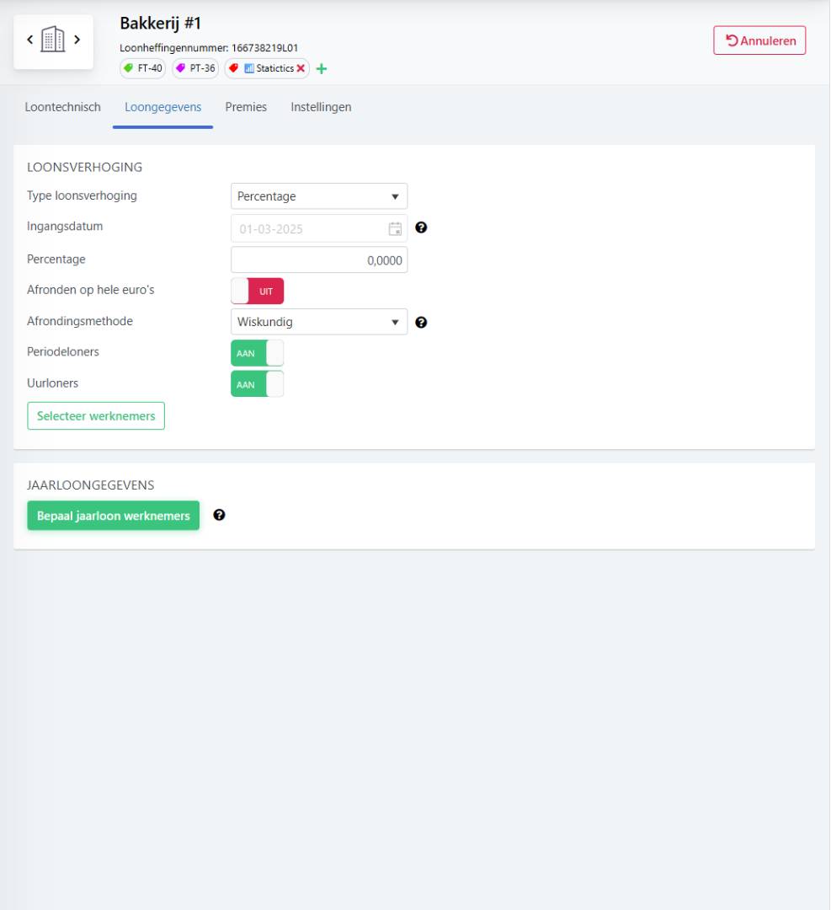Click into the Percentage input field
This screenshot has width=831, height=910.
point(319,260)
